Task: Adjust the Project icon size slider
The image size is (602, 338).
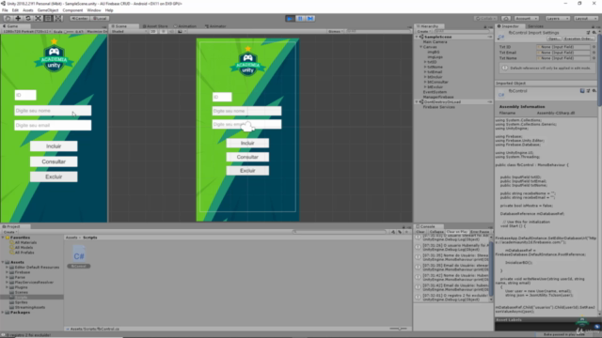Action: click(x=398, y=329)
